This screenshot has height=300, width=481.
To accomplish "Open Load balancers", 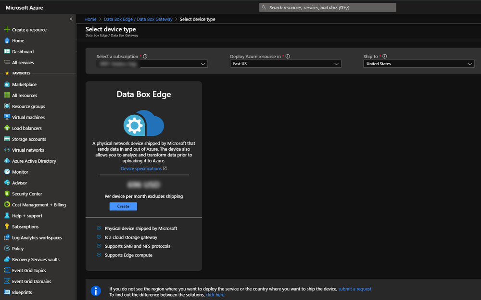I will 28,128.
